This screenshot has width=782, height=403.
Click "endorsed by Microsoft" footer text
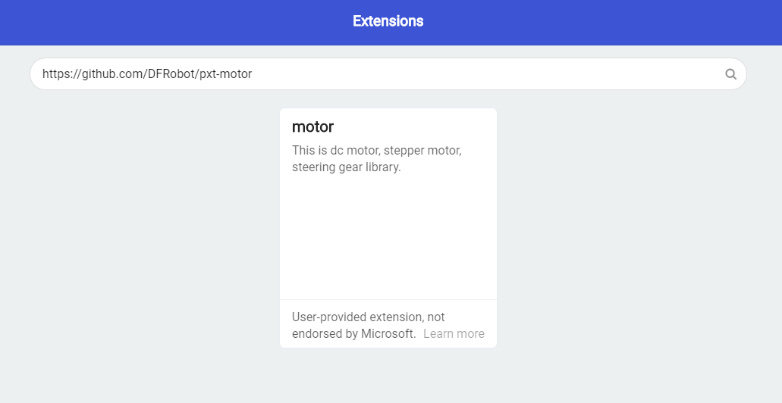(x=353, y=334)
